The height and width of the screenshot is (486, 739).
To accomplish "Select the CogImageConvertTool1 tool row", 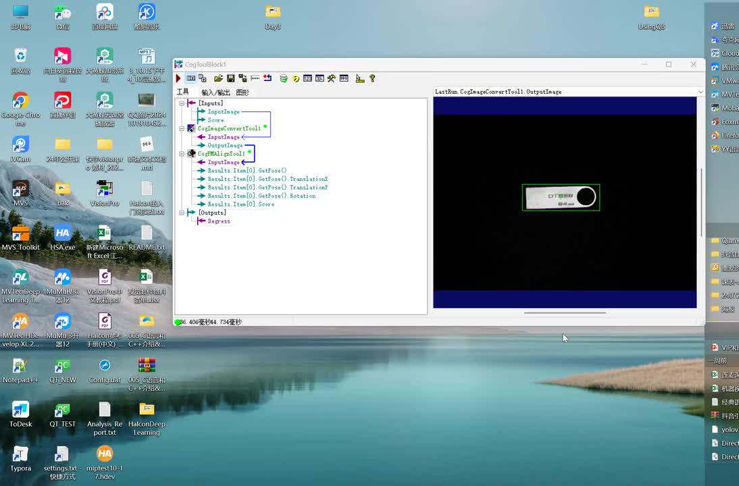I will tap(229, 128).
